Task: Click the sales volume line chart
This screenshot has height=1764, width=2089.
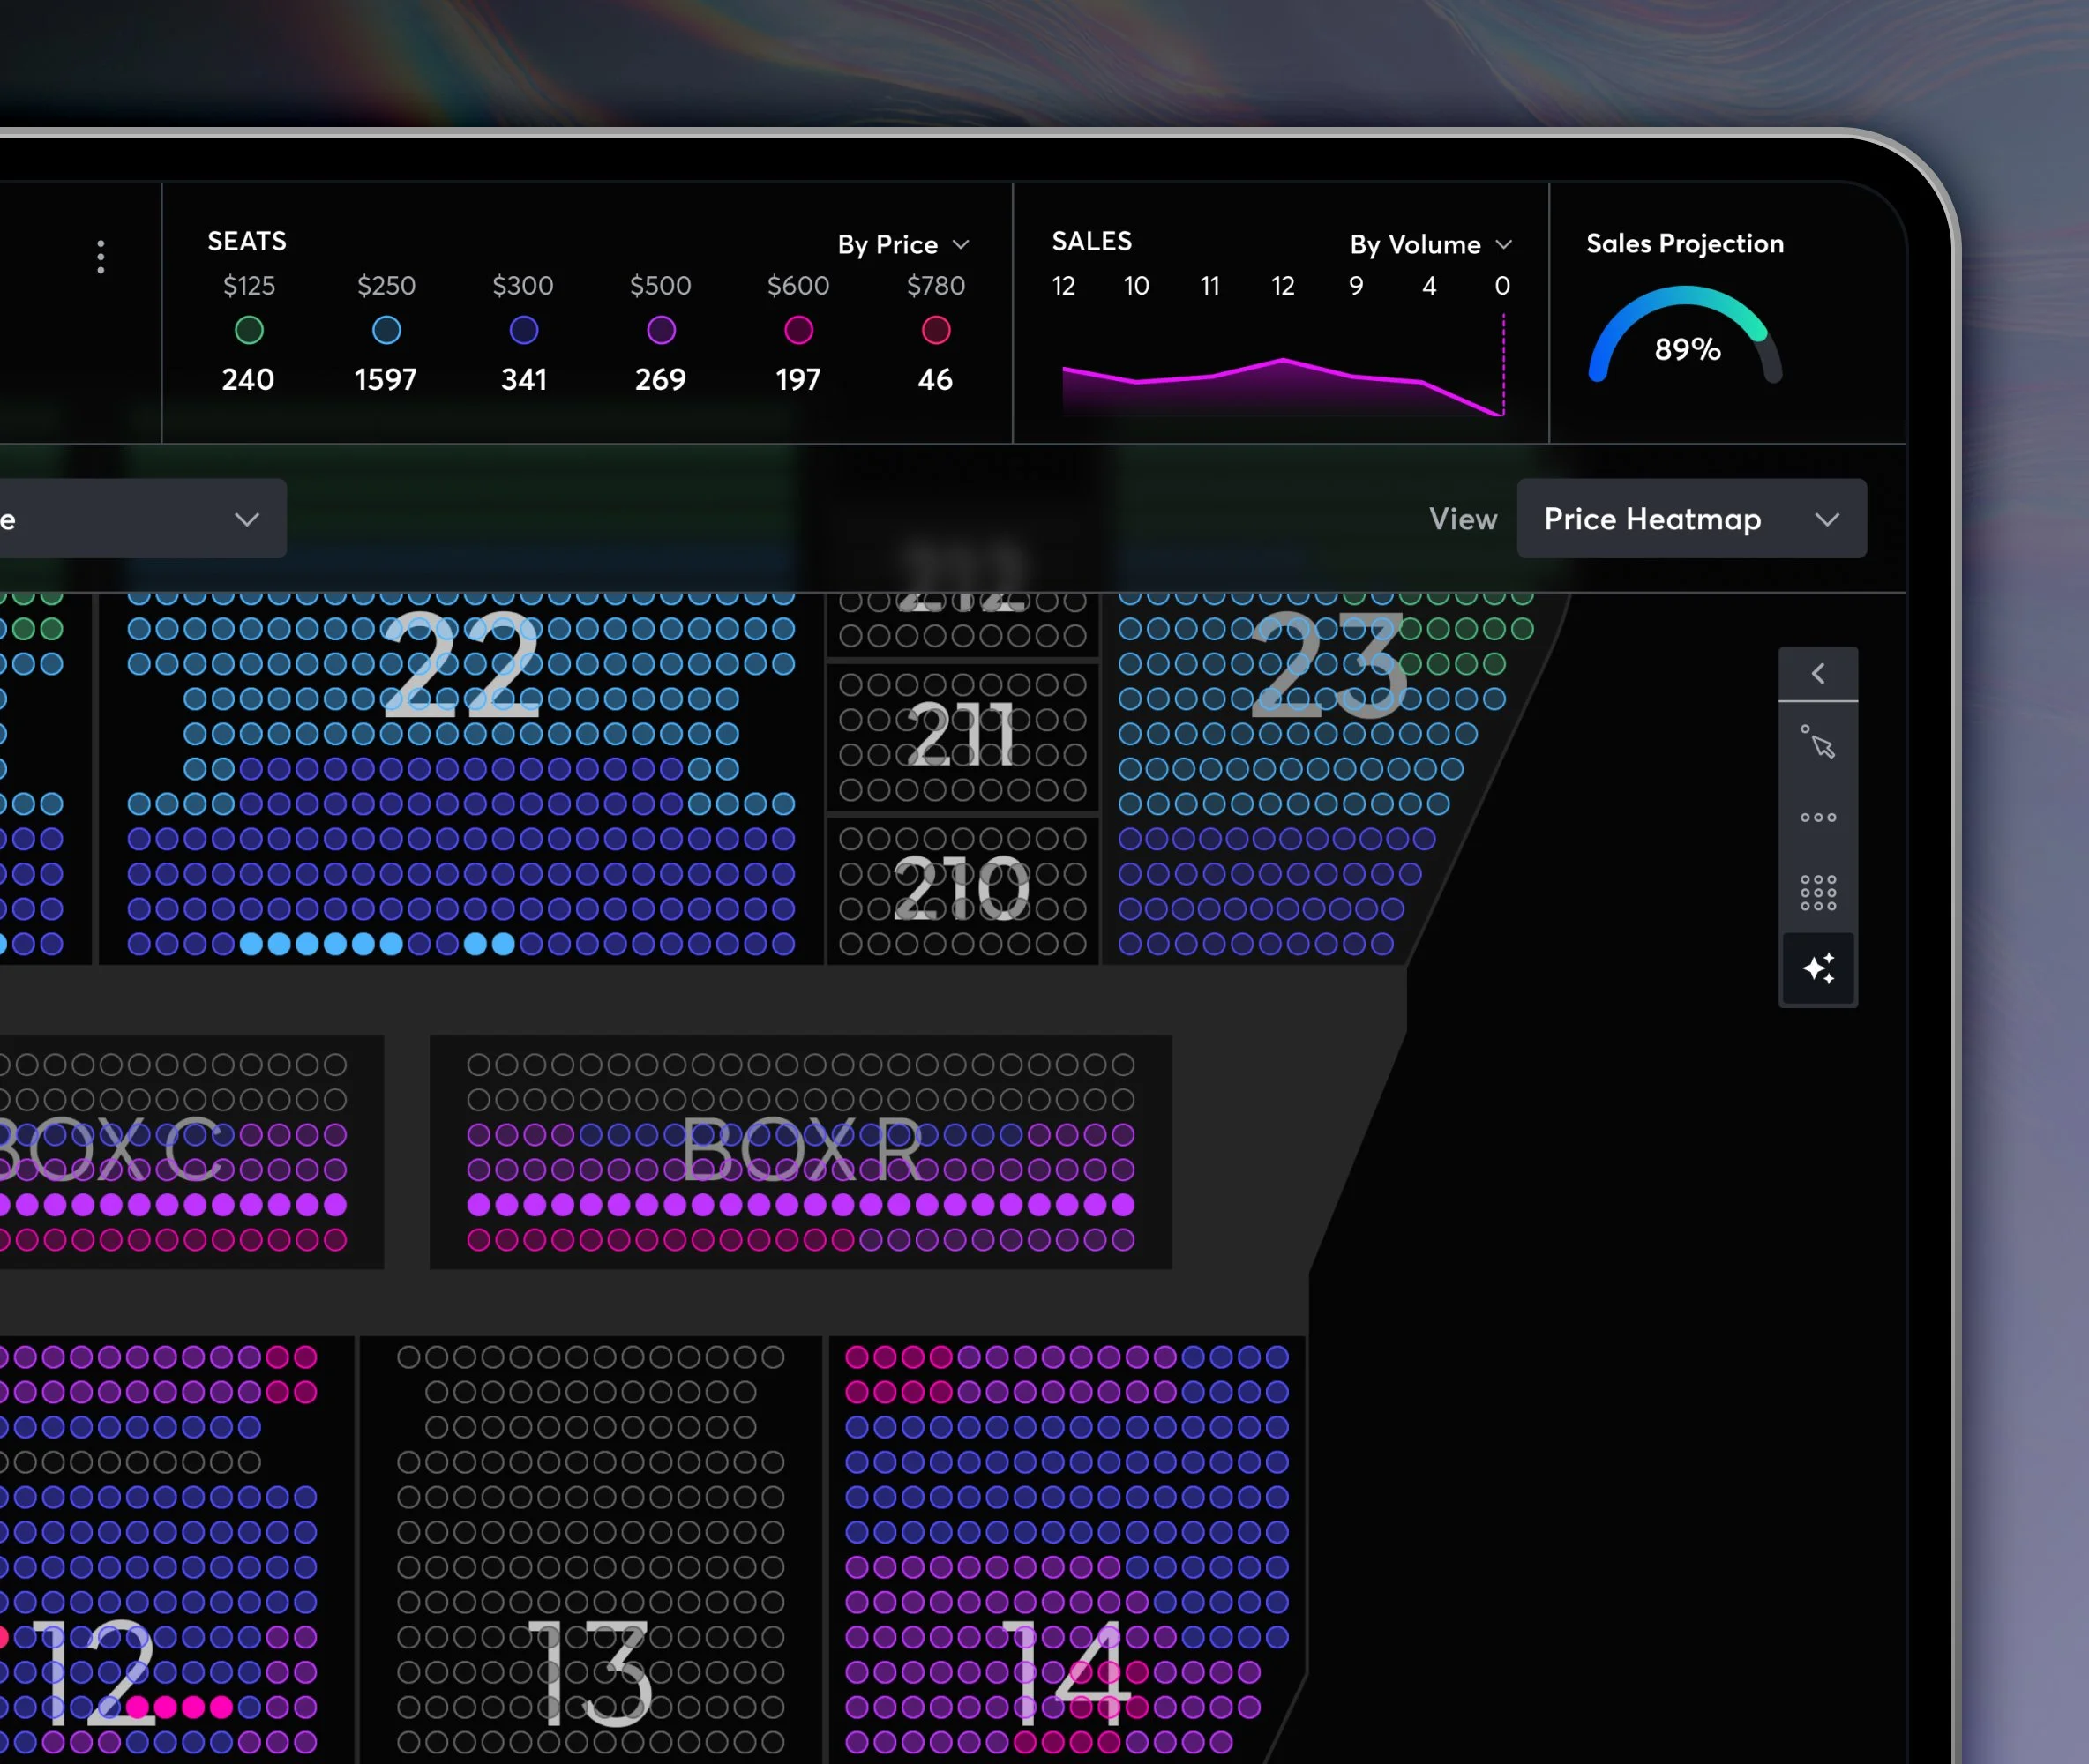Action: coord(1282,385)
